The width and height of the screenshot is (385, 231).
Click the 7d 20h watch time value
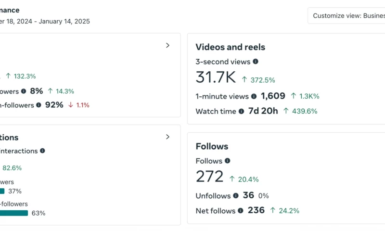[263, 111]
